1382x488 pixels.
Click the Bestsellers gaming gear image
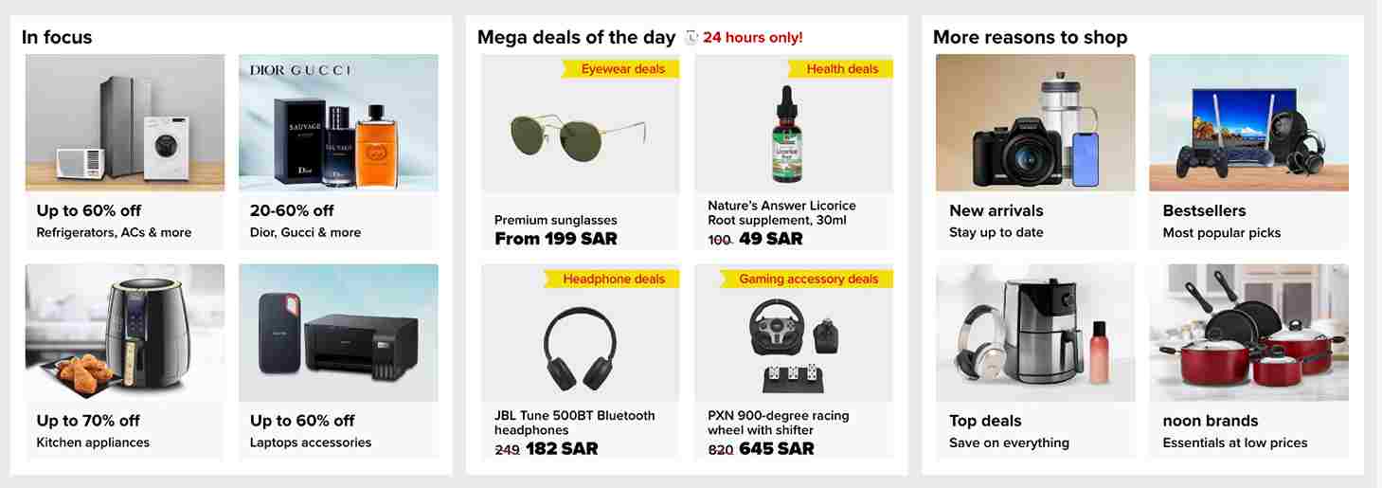tap(1248, 123)
